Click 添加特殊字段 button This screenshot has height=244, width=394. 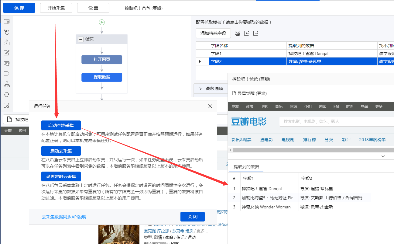point(213,33)
